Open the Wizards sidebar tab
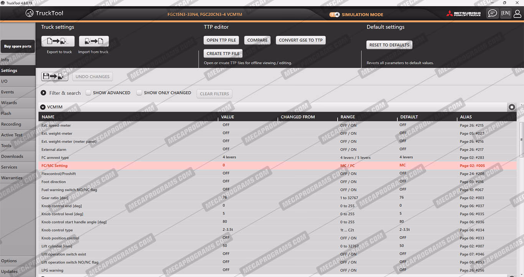Screen dimensions: 524x277 (x=18, y=103)
